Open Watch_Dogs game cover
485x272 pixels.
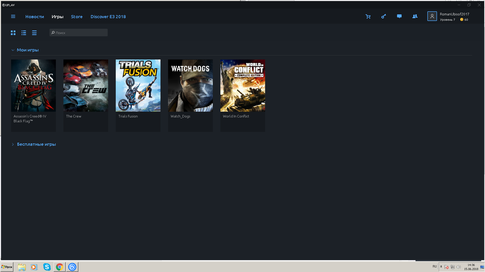pos(190,85)
